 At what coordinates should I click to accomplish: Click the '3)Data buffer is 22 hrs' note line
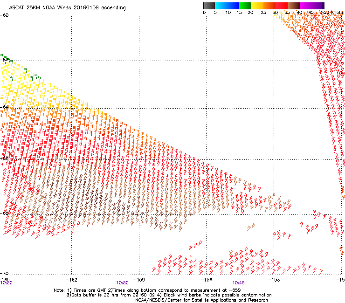point(169,295)
